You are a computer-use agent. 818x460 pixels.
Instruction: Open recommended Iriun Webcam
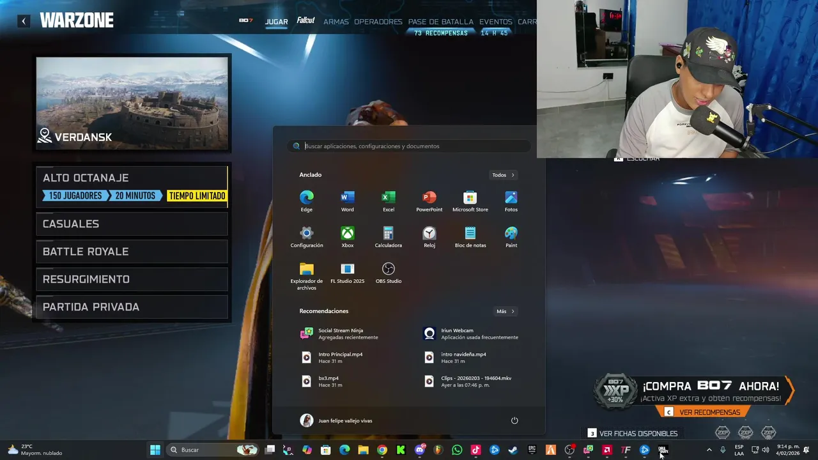472,333
